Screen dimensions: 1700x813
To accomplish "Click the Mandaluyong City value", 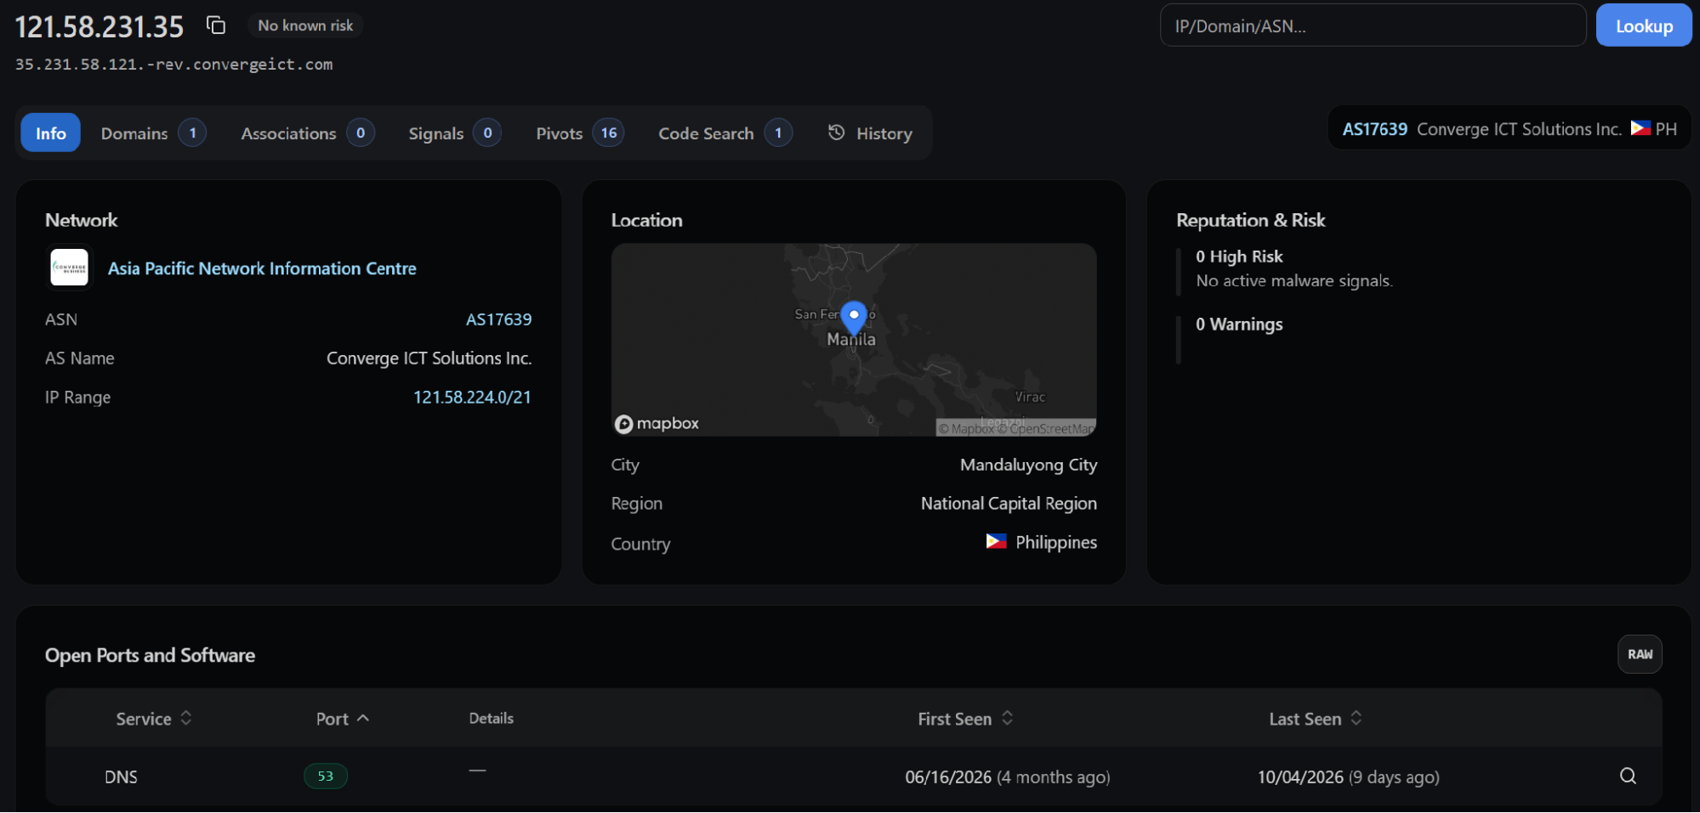I will [x=1028, y=465].
